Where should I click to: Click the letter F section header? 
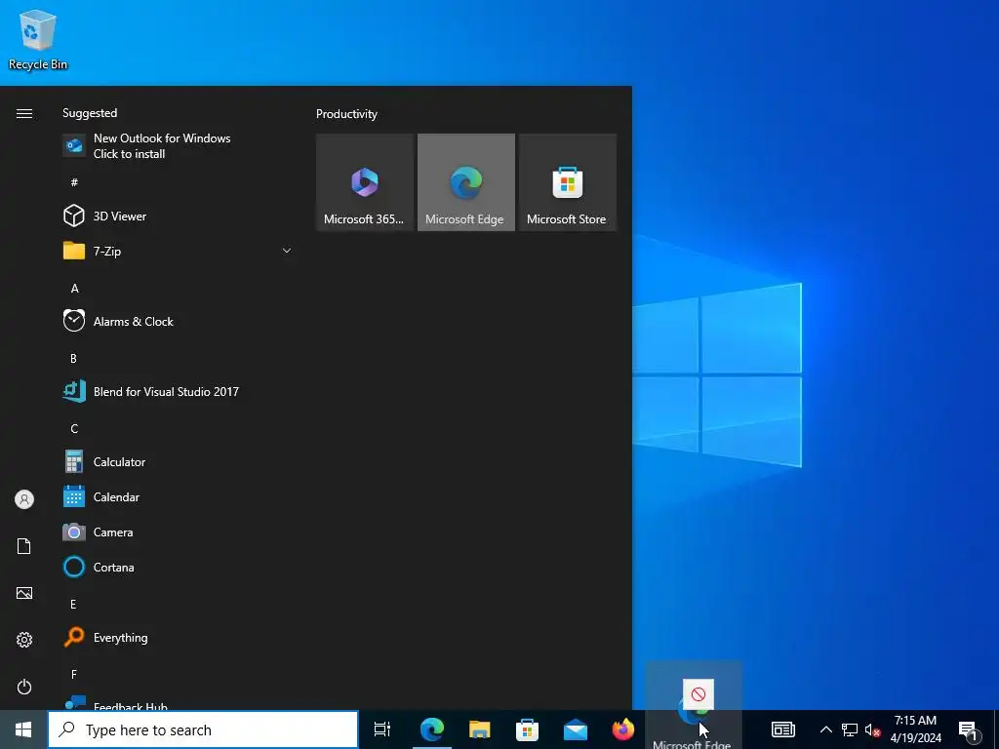74,675
